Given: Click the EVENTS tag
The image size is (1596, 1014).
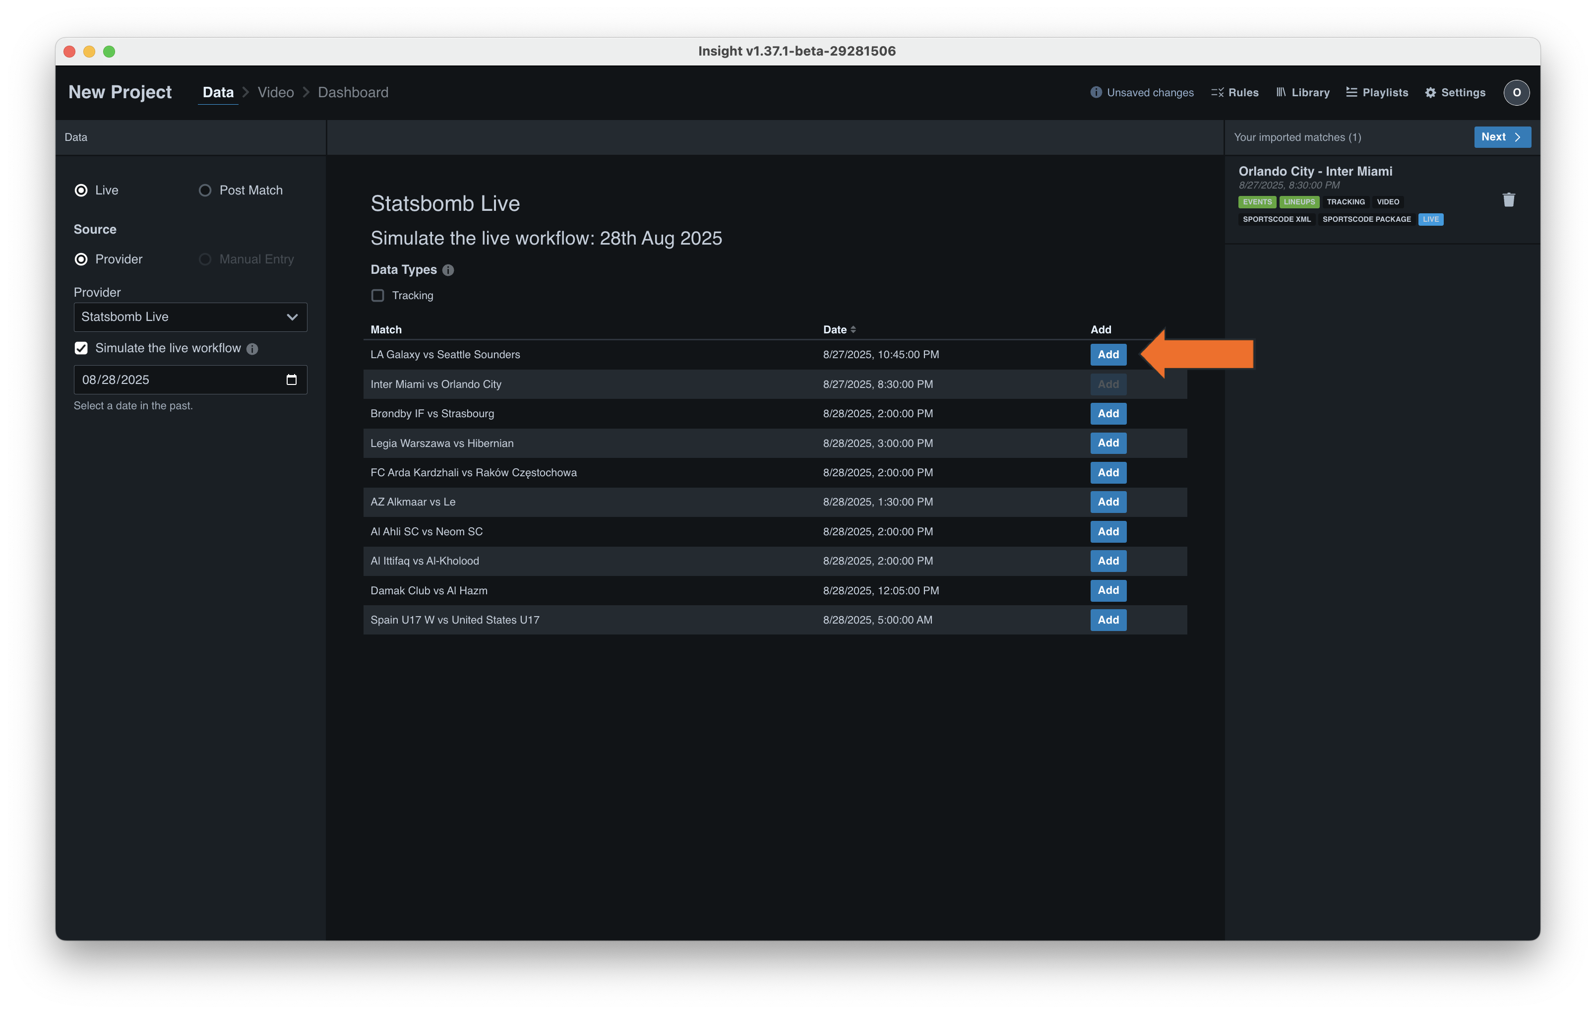Looking at the screenshot, I should point(1257,202).
